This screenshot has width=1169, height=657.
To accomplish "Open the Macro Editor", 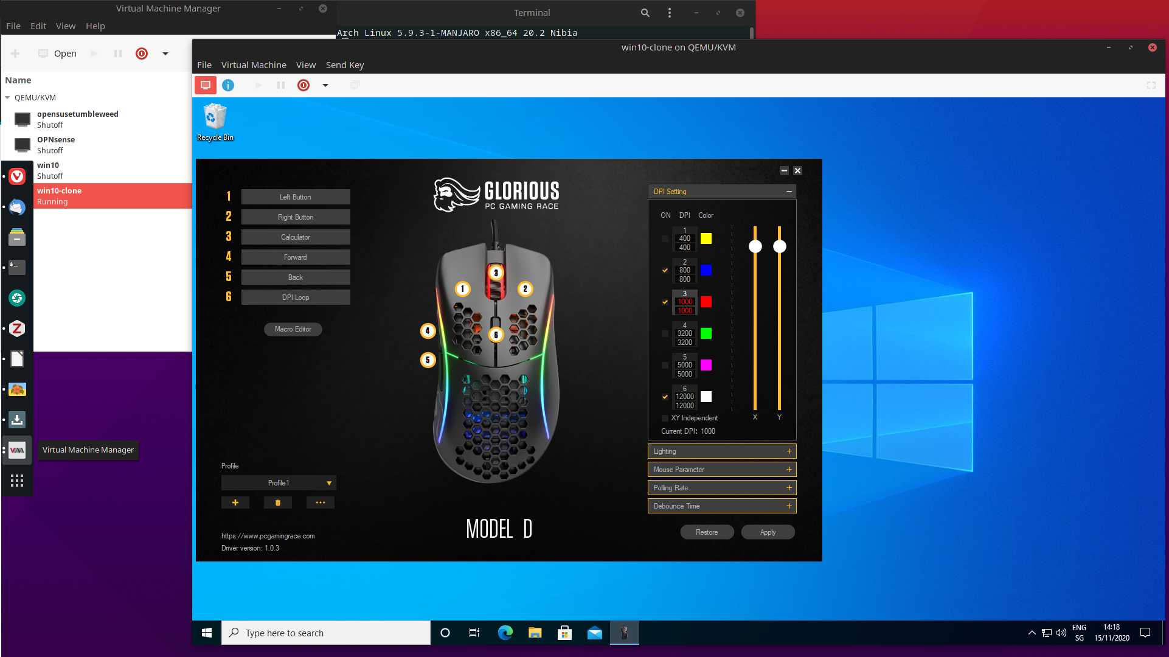I will tap(293, 329).
